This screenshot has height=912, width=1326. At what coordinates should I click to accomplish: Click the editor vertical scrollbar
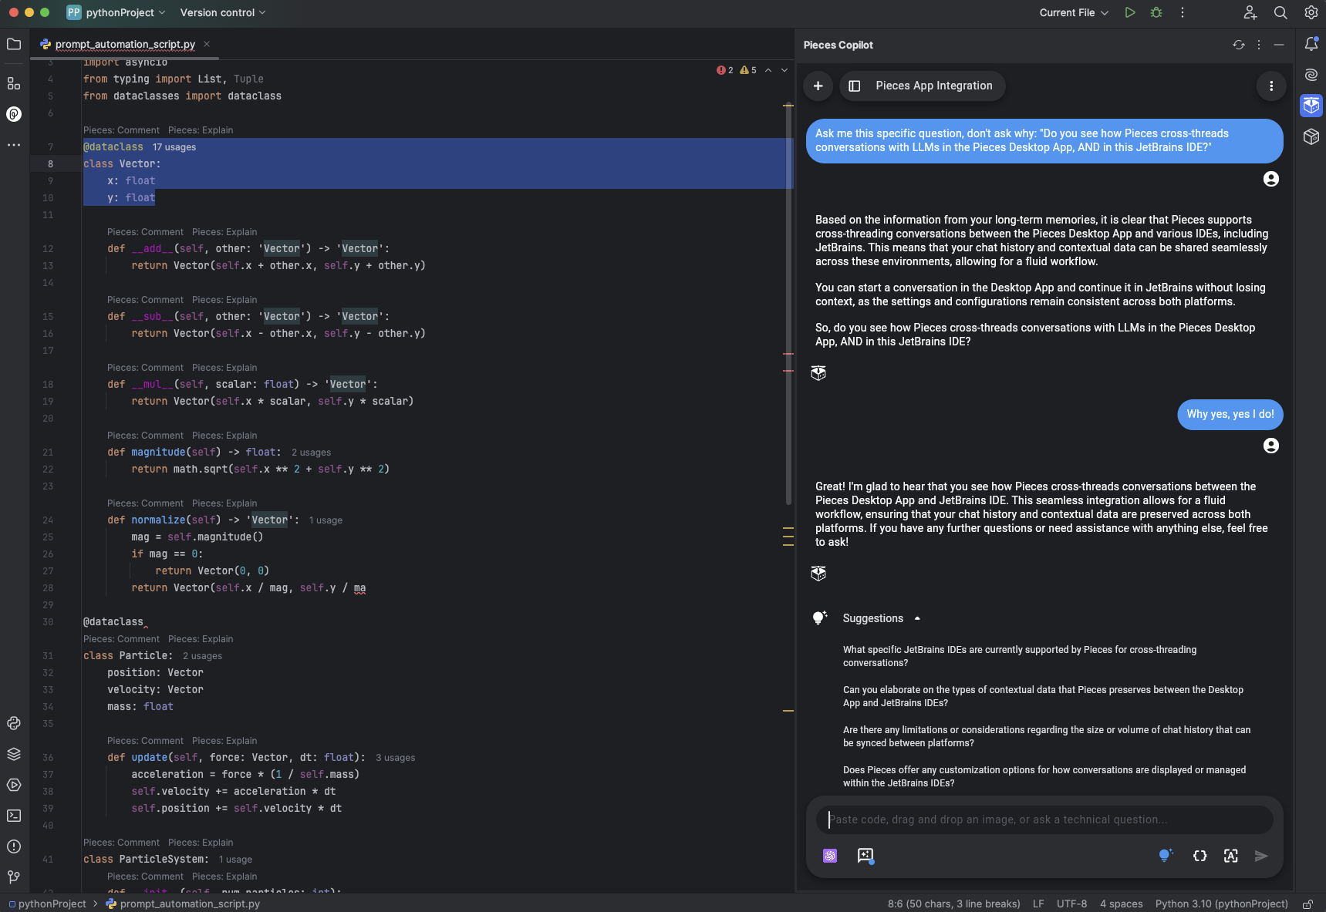tap(788, 305)
